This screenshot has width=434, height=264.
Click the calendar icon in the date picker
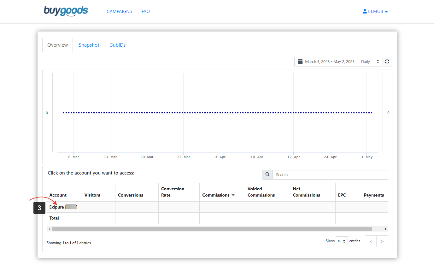[300, 61]
